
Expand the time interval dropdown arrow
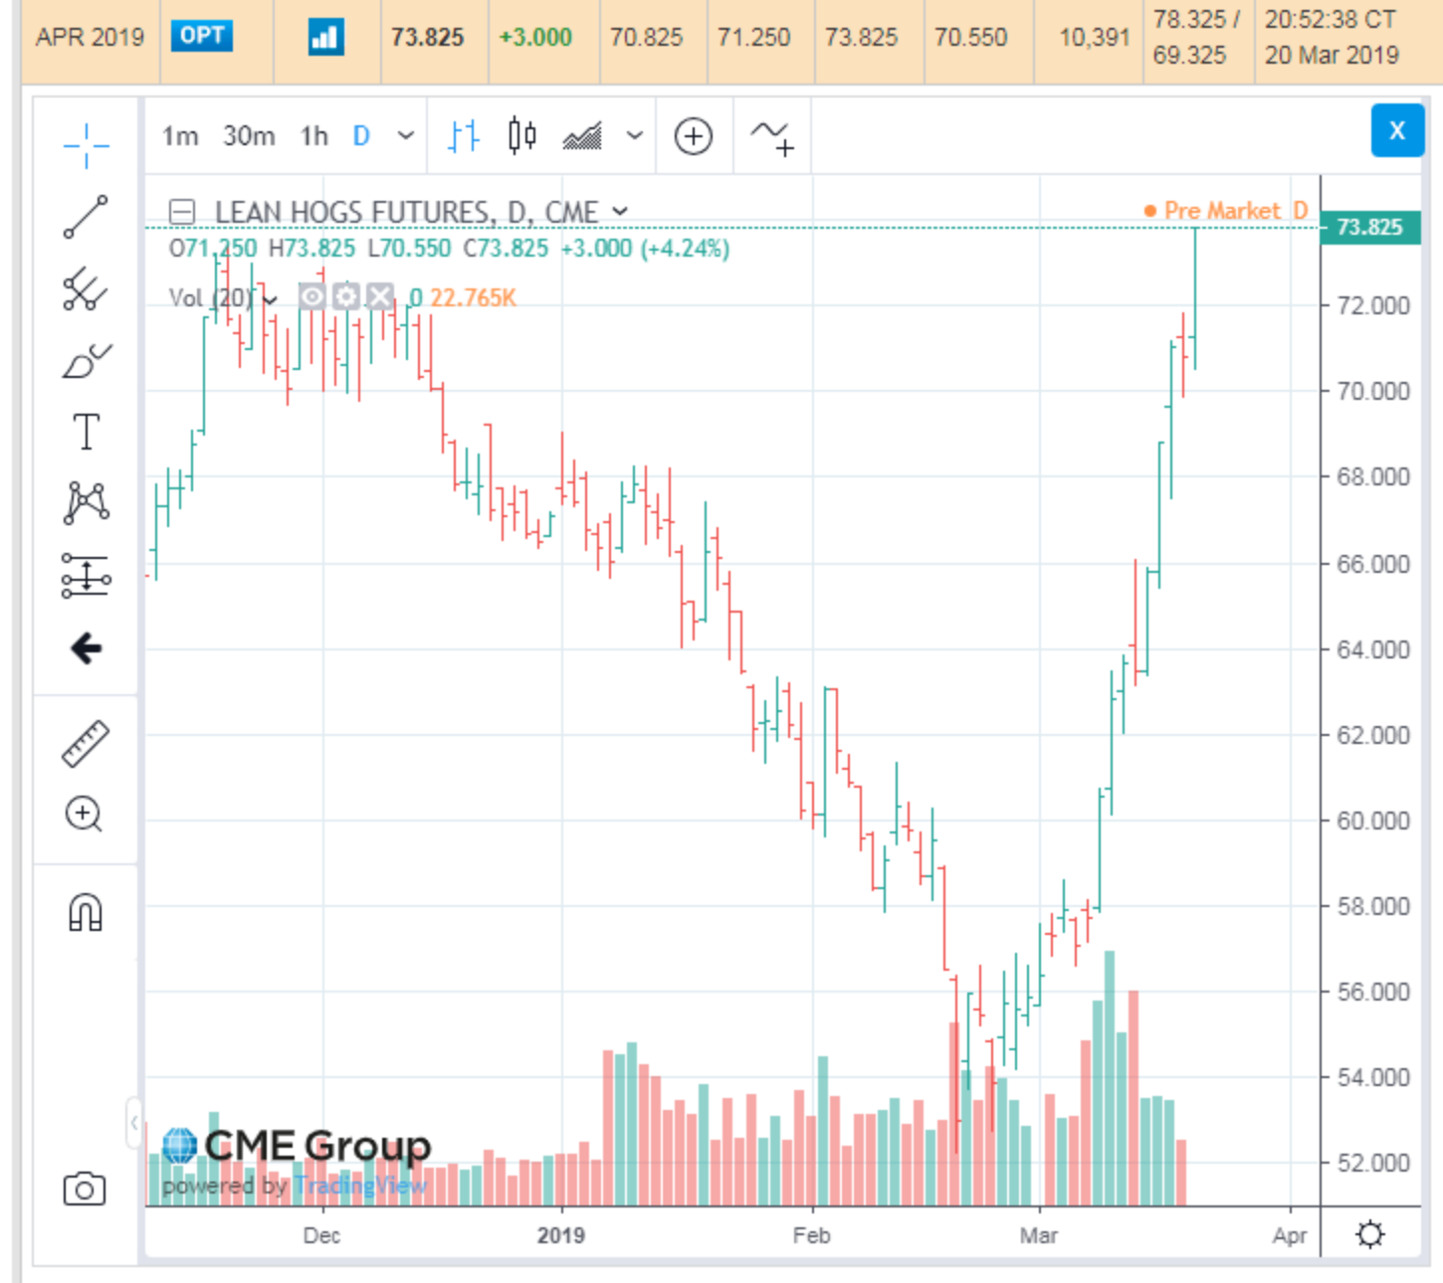tap(405, 136)
